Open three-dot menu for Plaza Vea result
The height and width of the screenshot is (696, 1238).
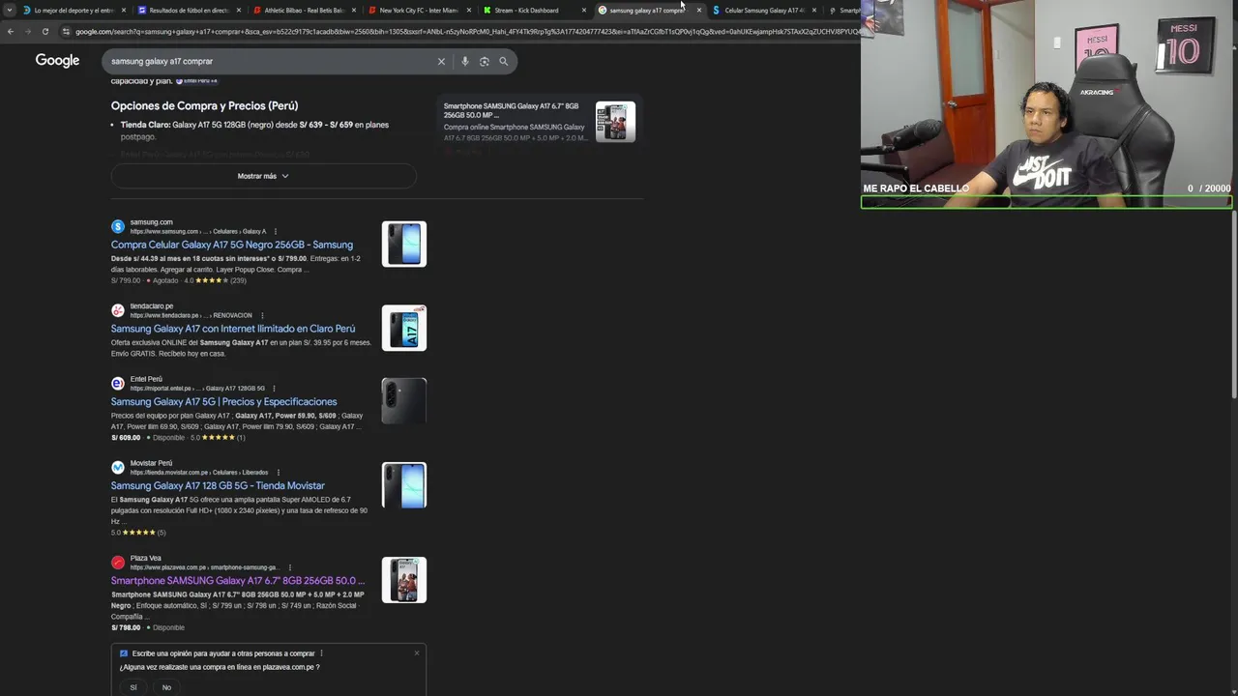pos(289,567)
